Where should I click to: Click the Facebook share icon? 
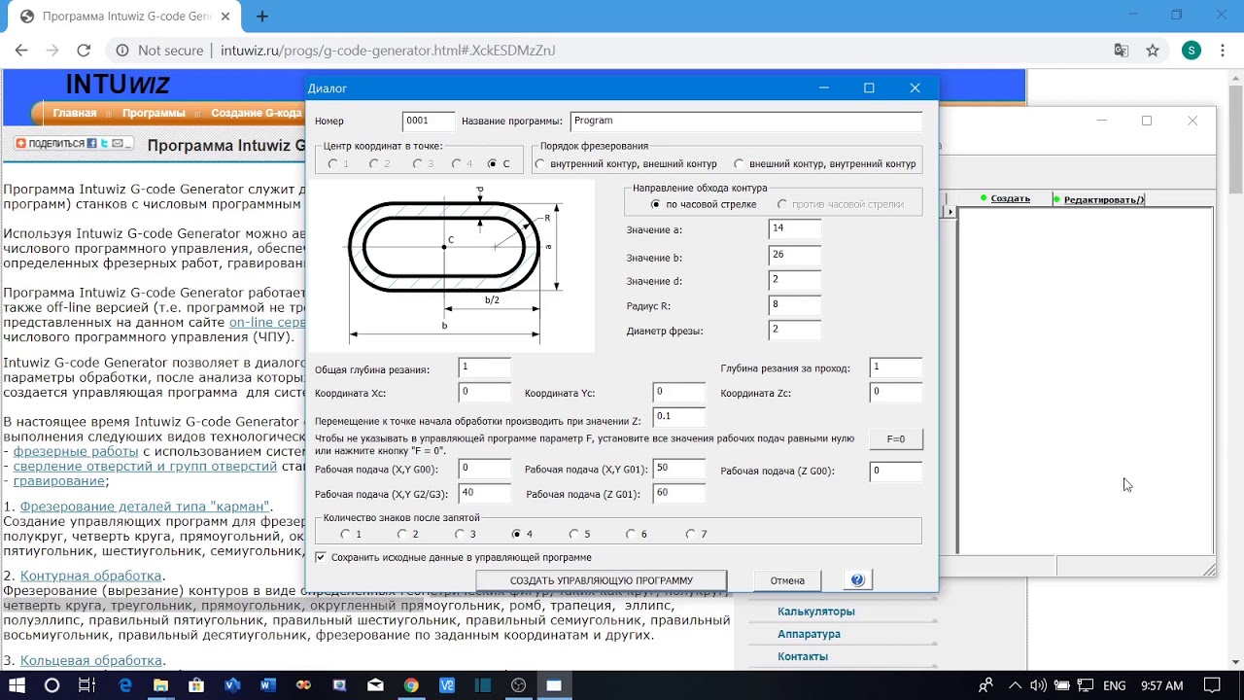(x=92, y=143)
